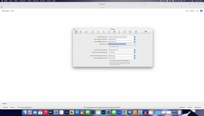The width and height of the screenshot is (204, 116).
Task: Open the Seguridad settings pane
Action: click(103, 32)
